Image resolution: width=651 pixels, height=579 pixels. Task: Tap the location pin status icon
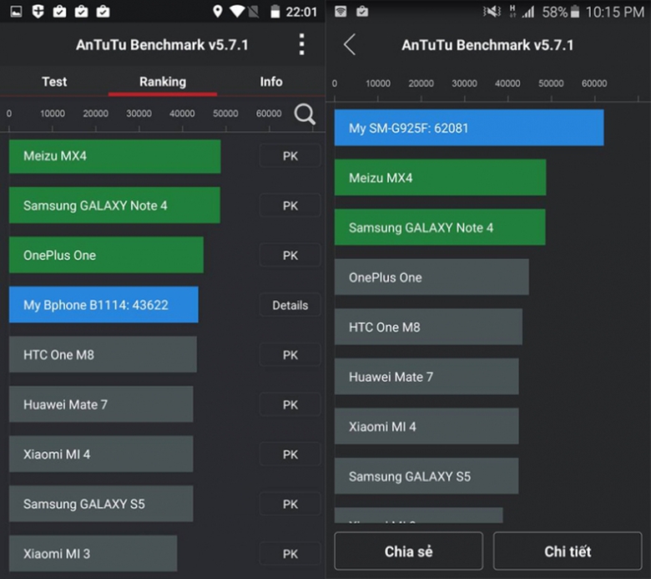pos(218,12)
